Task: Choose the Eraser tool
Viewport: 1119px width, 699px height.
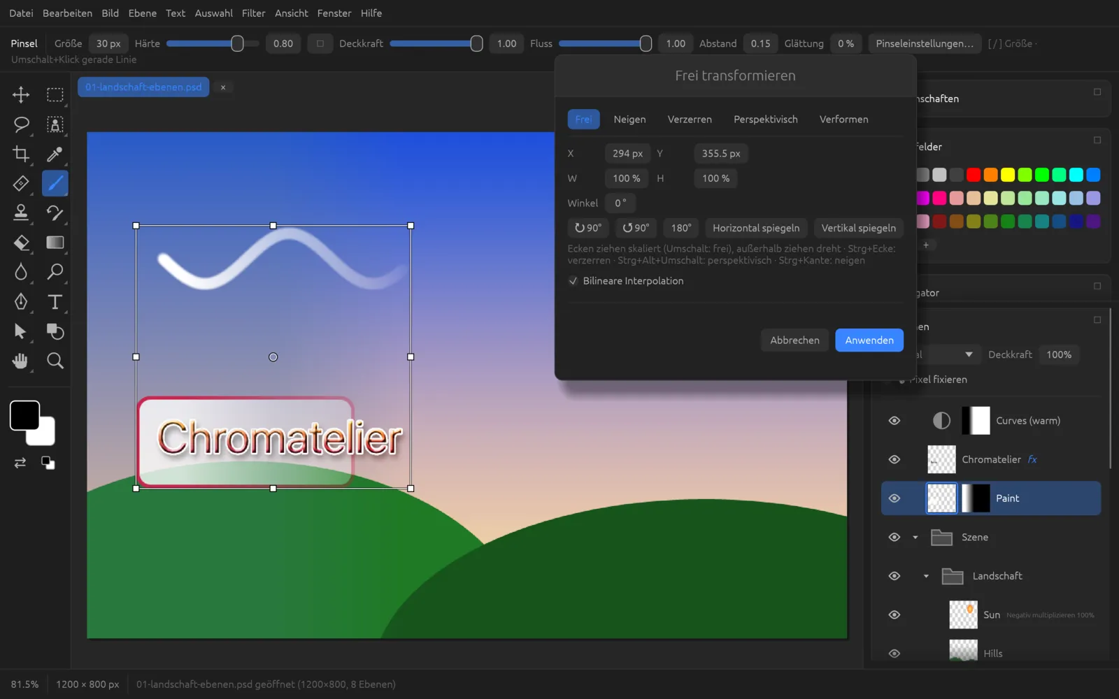Action: pyautogui.click(x=21, y=243)
